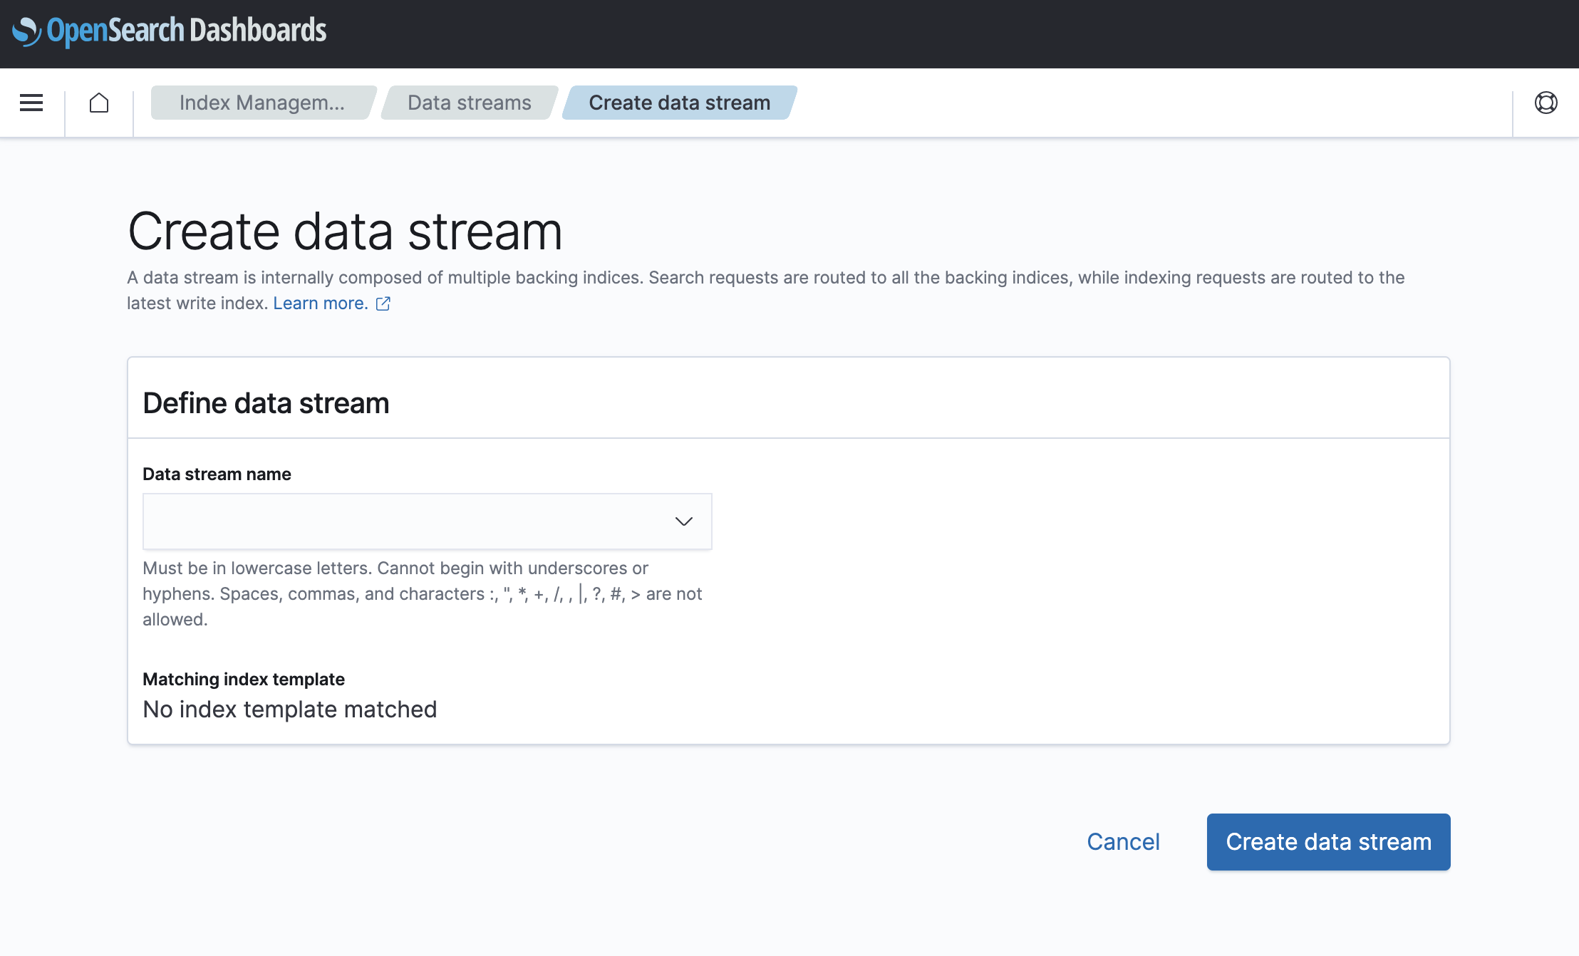Focus the Data stream name combo box

[x=427, y=521]
